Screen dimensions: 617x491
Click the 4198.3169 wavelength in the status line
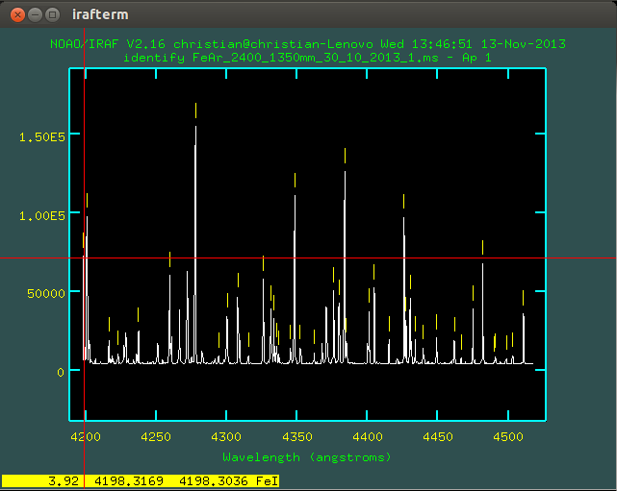coord(128,480)
